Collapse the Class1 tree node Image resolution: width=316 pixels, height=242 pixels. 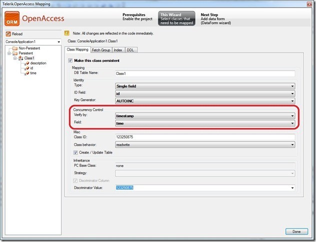coord(15,58)
